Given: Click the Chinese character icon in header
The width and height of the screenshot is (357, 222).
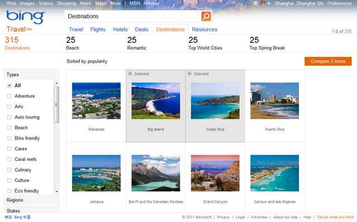Looking at the screenshot, I should coord(255,3).
